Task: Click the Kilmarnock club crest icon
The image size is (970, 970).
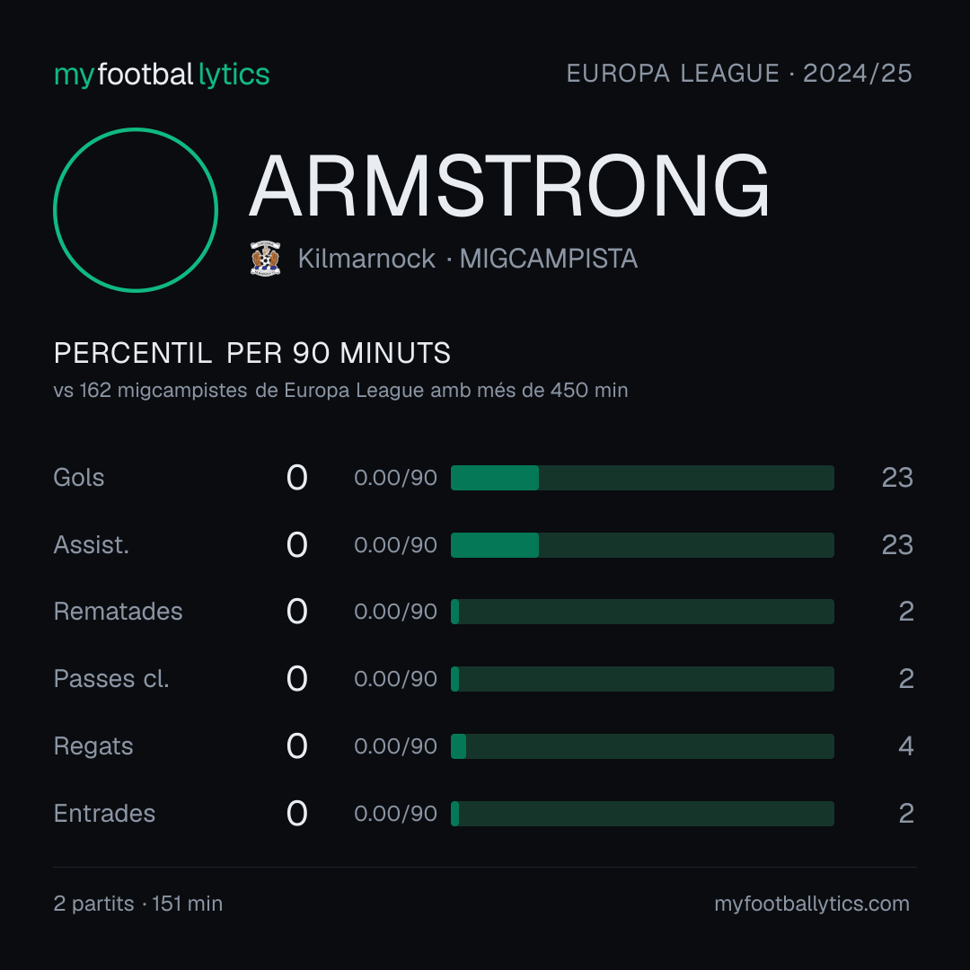Action: (265, 259)
